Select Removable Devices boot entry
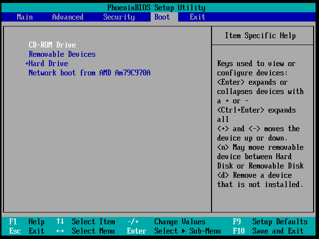Image resolution: width=319 pixels, height=239 pixels. tap(62, 54)
